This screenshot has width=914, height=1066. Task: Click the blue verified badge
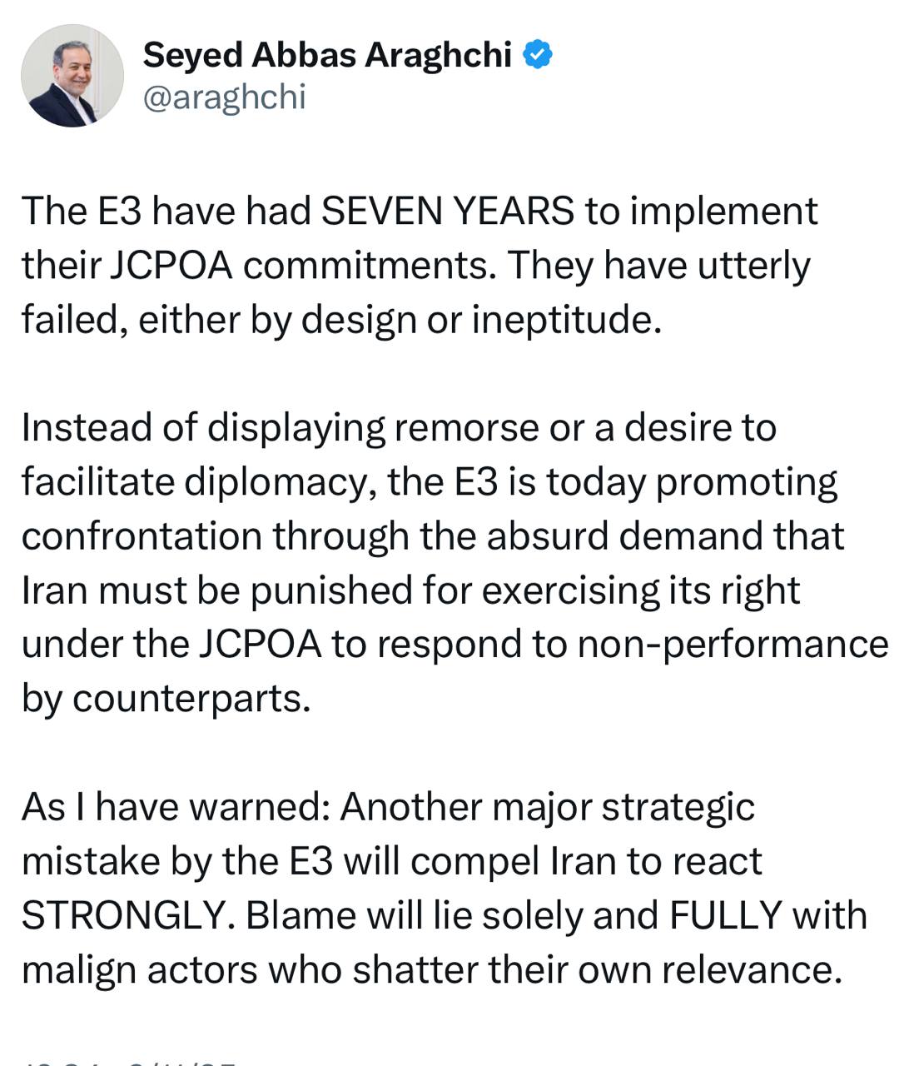point(538,55)
